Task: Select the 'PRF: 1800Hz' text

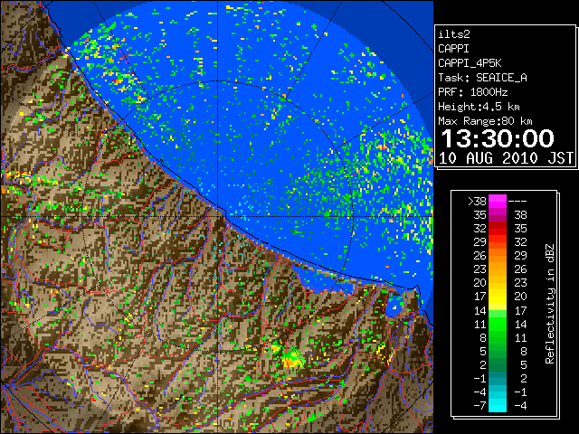Action: [x=472, y=92]
